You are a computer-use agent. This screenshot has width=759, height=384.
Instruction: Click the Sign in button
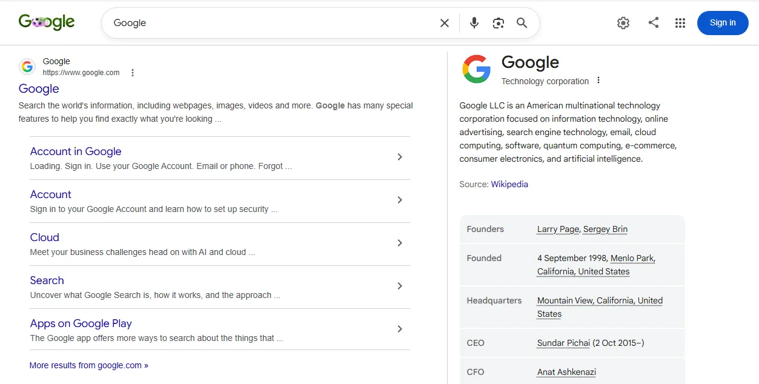coord(723,23)
